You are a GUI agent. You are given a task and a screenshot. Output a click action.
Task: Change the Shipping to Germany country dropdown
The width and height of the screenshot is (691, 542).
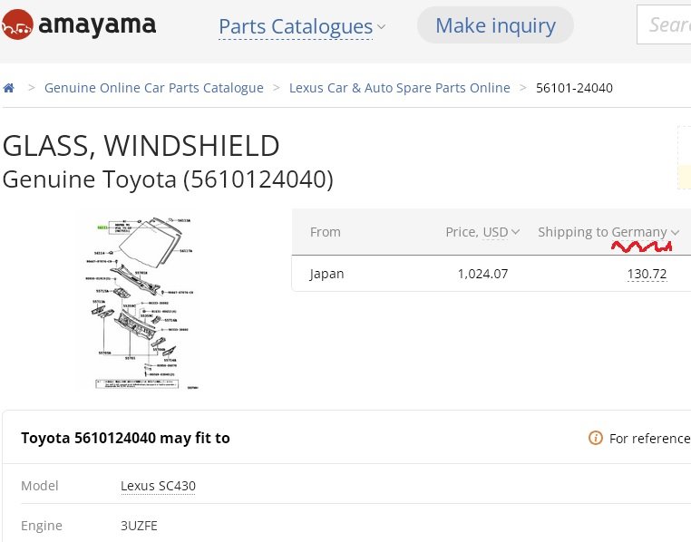[x=608, y=232]
